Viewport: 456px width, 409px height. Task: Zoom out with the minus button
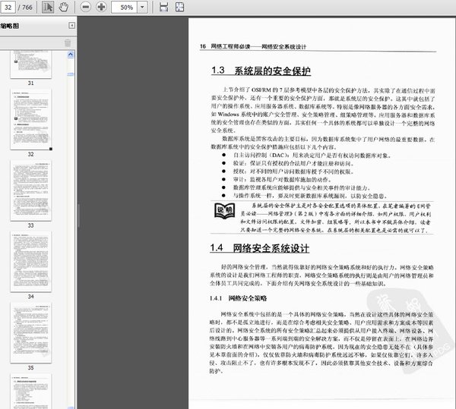click(x=85, y=7)
